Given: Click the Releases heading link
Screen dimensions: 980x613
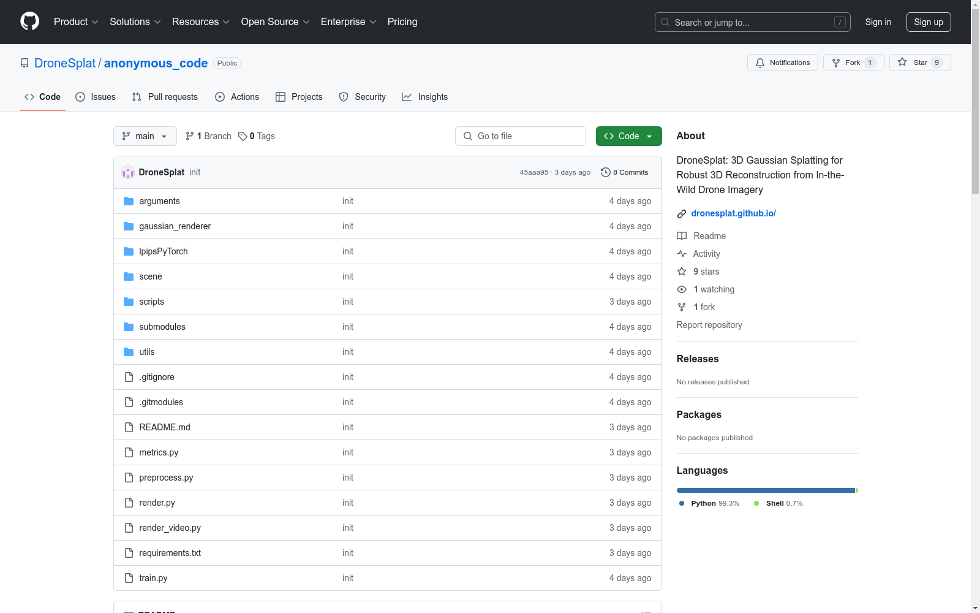Looking at the screenshot, I should (698, 359).
